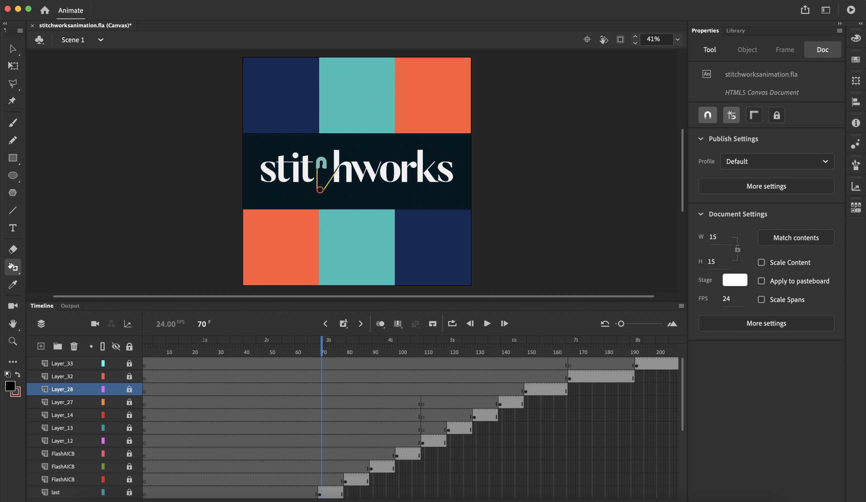Click the Match contents button
Image resolution: width=866 pixels, height=502 pixels.
click(796, 238)
